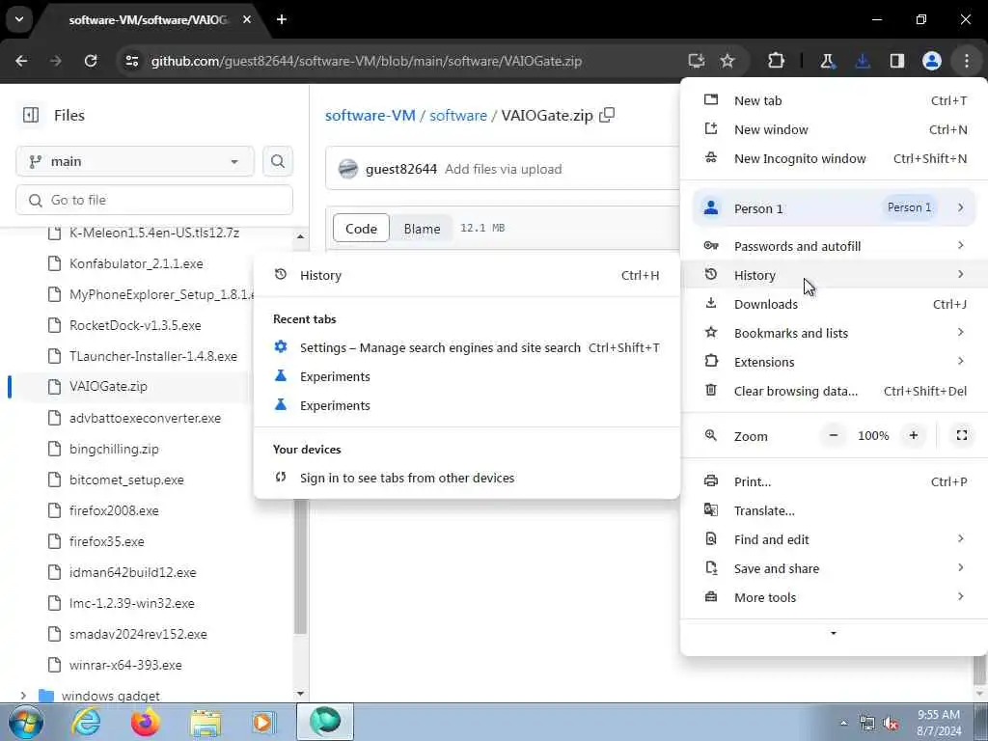The height and width of the screenshot is (741, 988).
Task: Click the file search magnifier button
Action: point(278,161)
